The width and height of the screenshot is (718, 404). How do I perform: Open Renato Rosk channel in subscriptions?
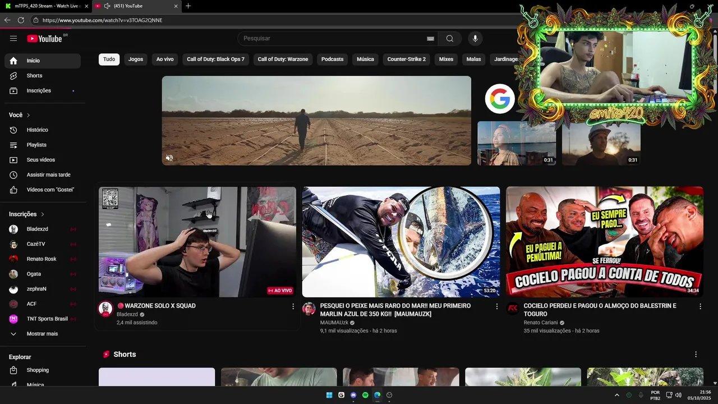point(43,259)
